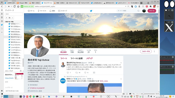
Task: View the フォロー 199 following list
Action: click(x=72, y=51)
